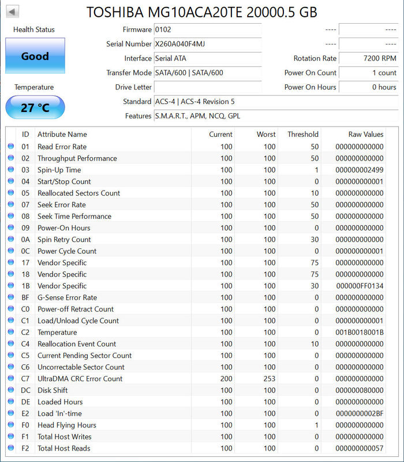Click the status icon for Total Host Reads

[11, 448]
